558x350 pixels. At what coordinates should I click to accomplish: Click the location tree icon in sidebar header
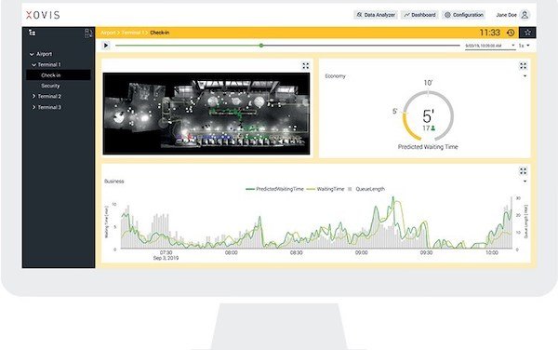point(32,33)
